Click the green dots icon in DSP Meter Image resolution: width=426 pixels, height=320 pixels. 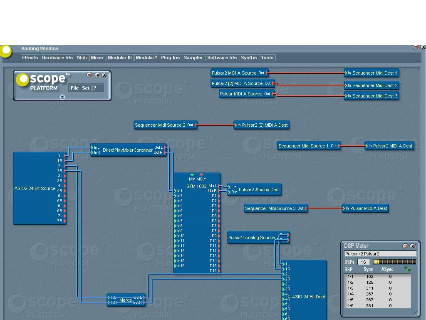coord(407,269)
